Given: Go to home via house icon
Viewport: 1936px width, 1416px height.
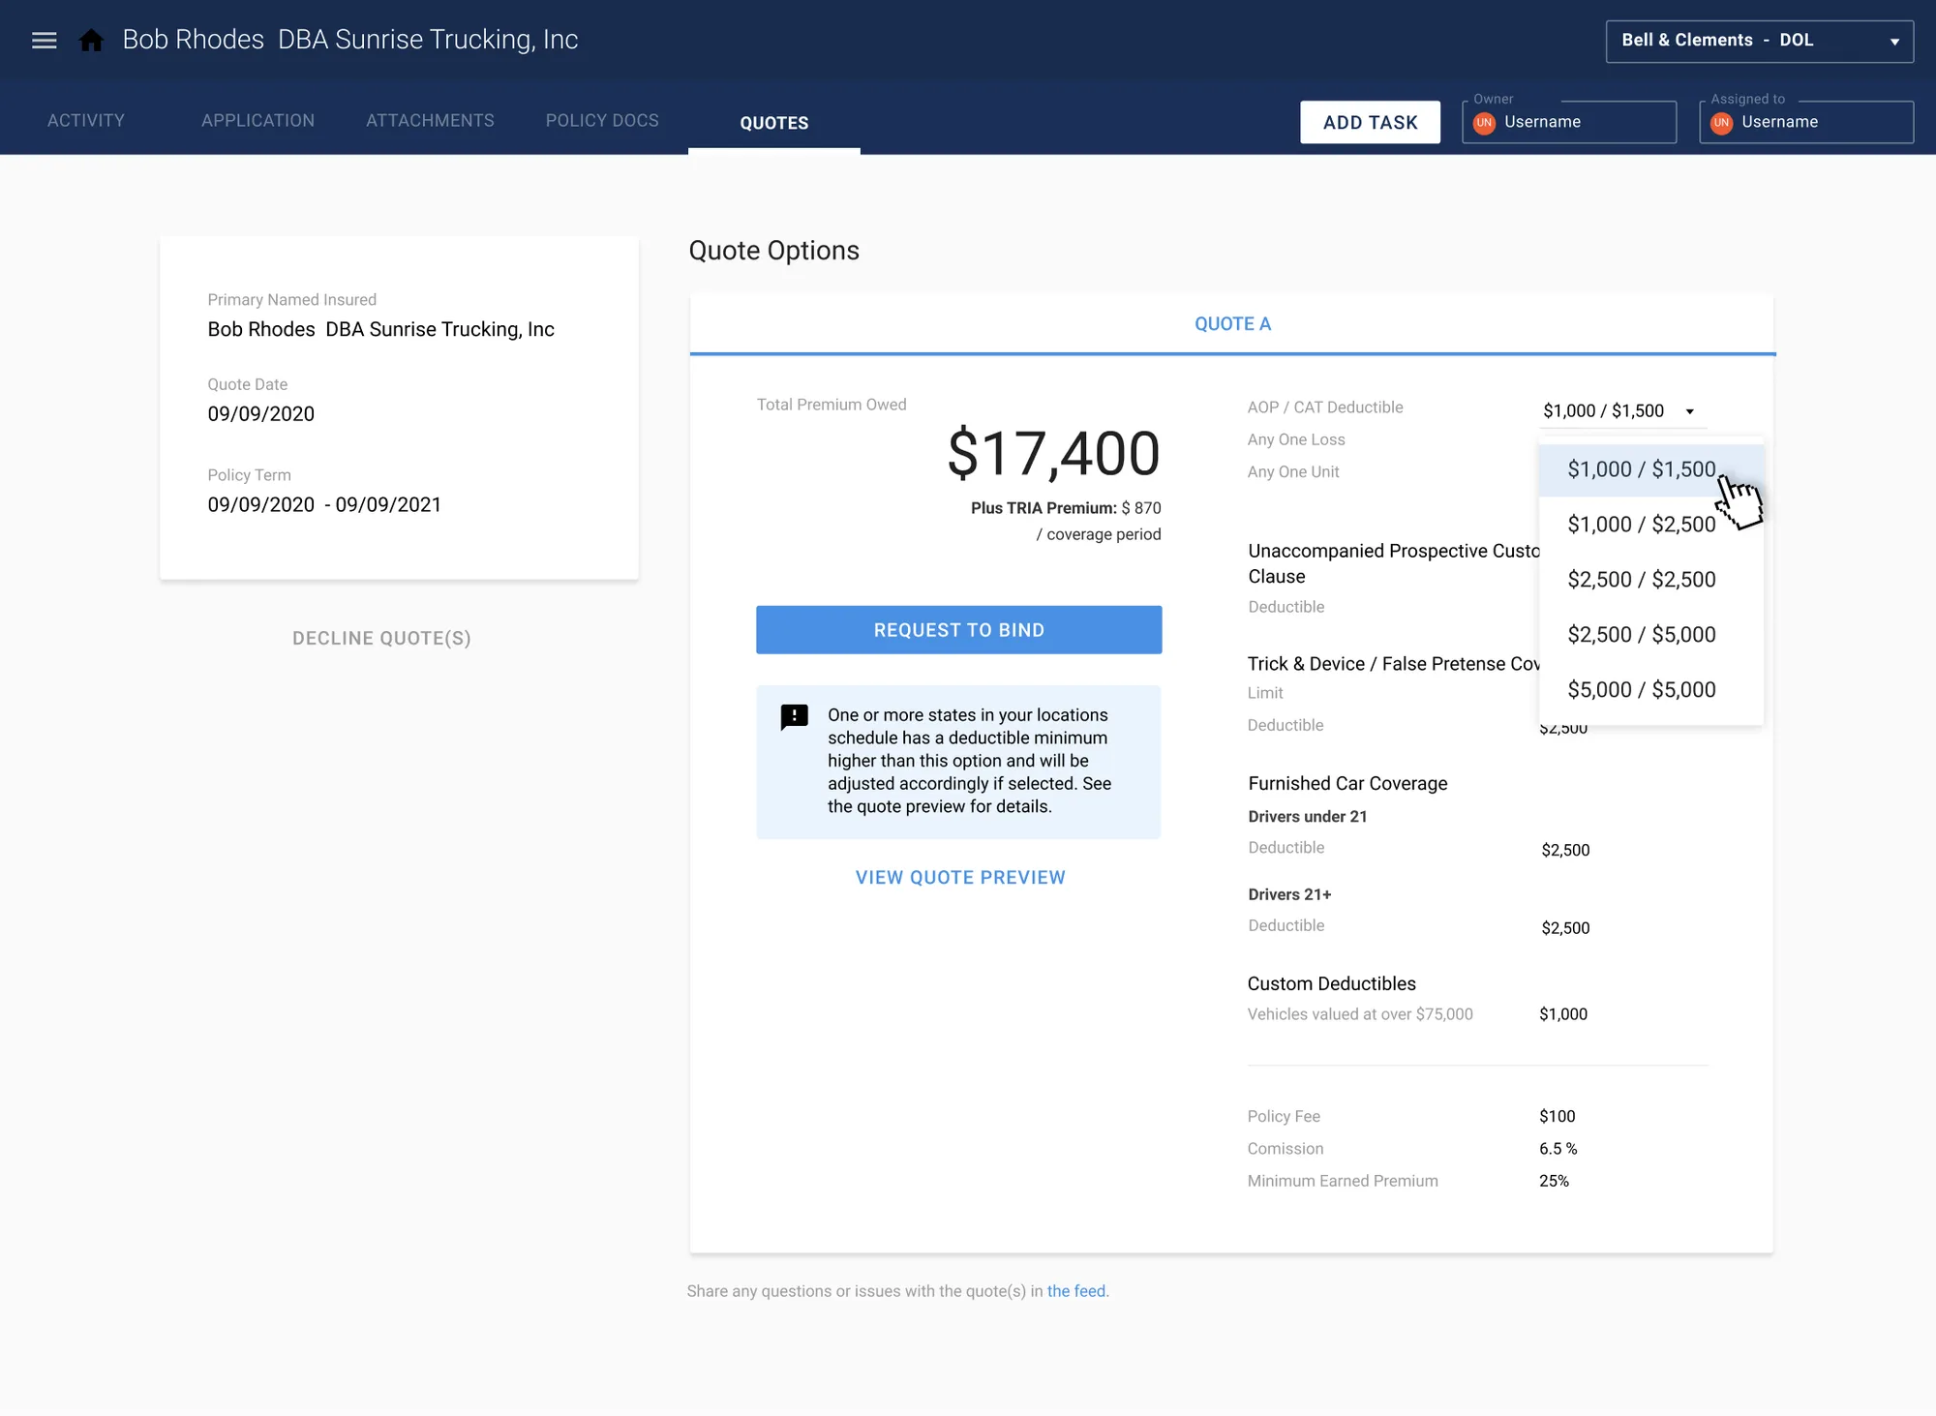Looking at the screenshot, I should click(x=91, y=41).
